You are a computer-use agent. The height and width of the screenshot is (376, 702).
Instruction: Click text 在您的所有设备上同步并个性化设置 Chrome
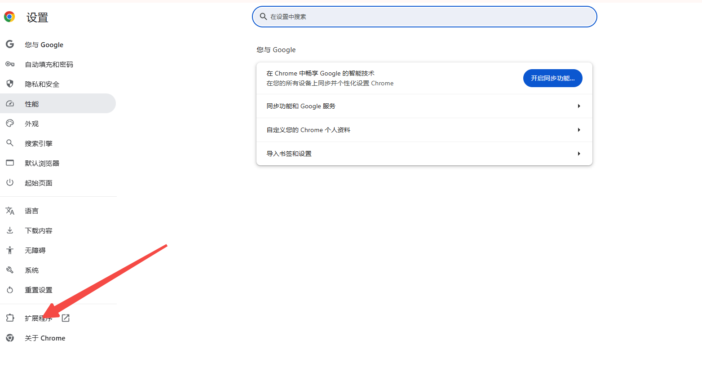(330, 83)
